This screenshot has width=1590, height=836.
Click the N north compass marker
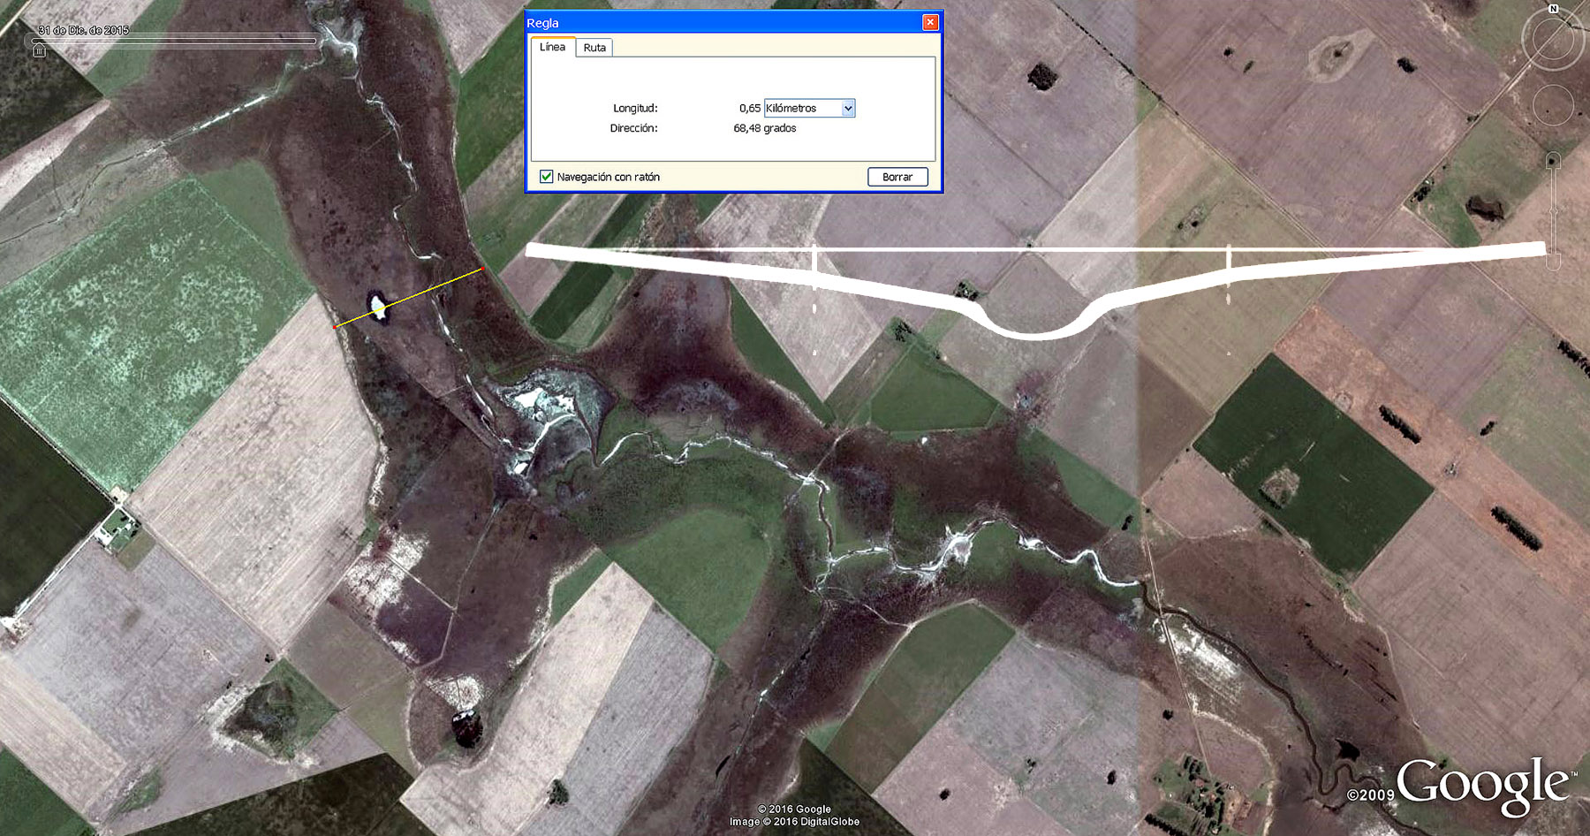pos(1553,9)
